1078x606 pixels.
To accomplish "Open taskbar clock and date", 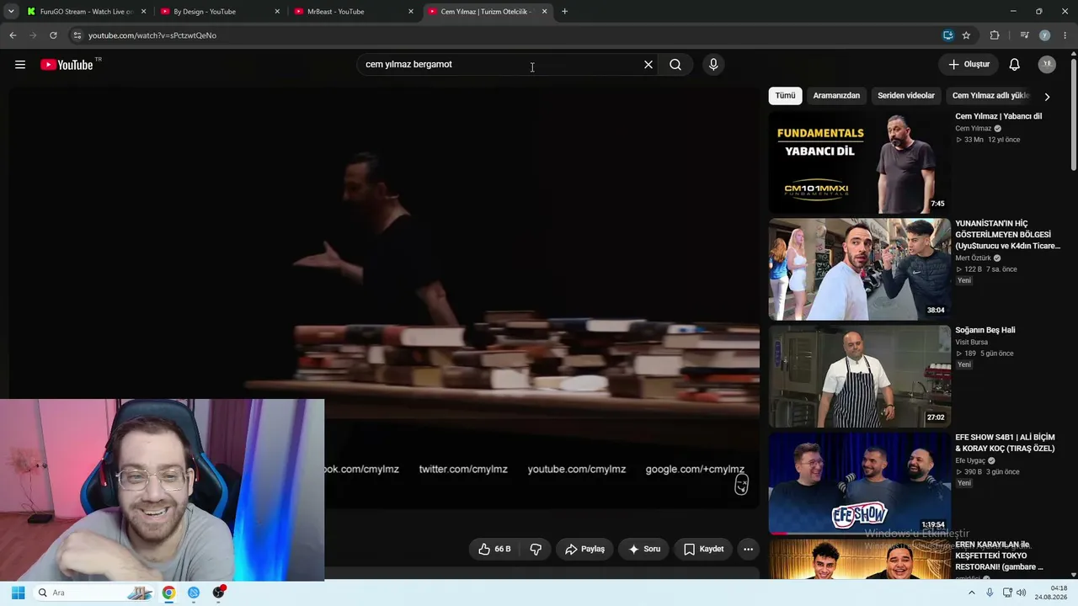I will pyautogui.click(x=1051, y=593).
